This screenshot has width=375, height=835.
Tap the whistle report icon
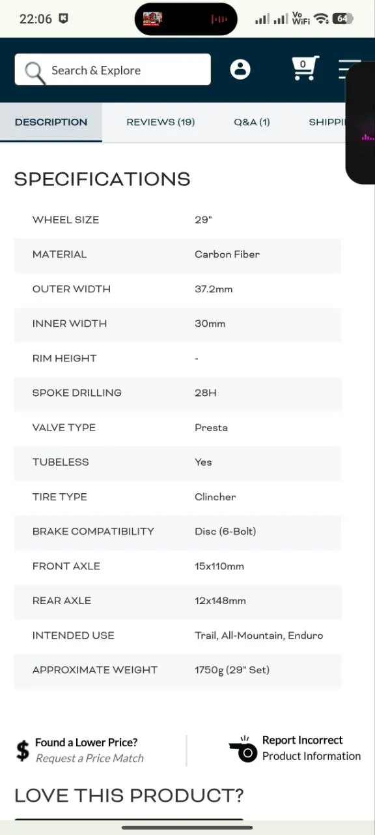(x=243, y=749)
